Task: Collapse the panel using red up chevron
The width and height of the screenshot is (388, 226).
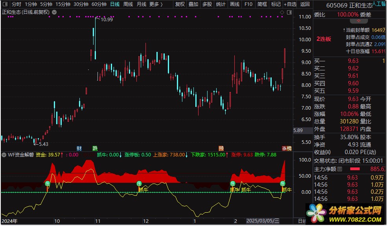Action: click(x=359, y=21)
